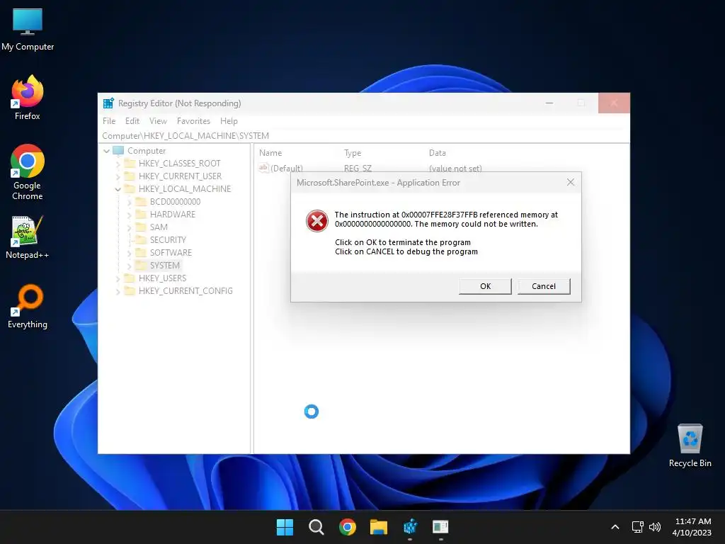This screenshot has width=725, height=544.
Task: Open the Windows Start menu
Action: coord(285,527)
